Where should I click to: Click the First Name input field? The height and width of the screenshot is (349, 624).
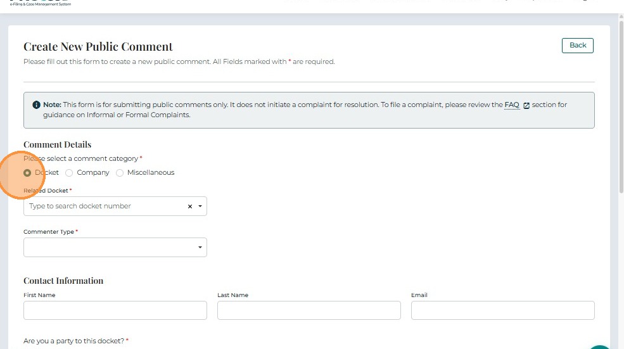pos(115,310)
